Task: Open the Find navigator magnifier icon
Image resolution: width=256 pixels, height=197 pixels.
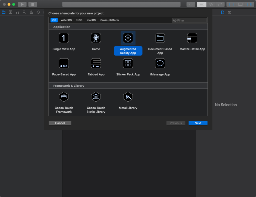Action: click(x=24, y=12)
